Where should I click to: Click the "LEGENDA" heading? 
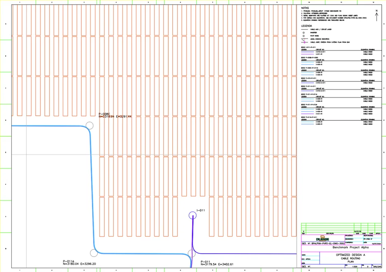pyautogui.click(x=306, y=26)
